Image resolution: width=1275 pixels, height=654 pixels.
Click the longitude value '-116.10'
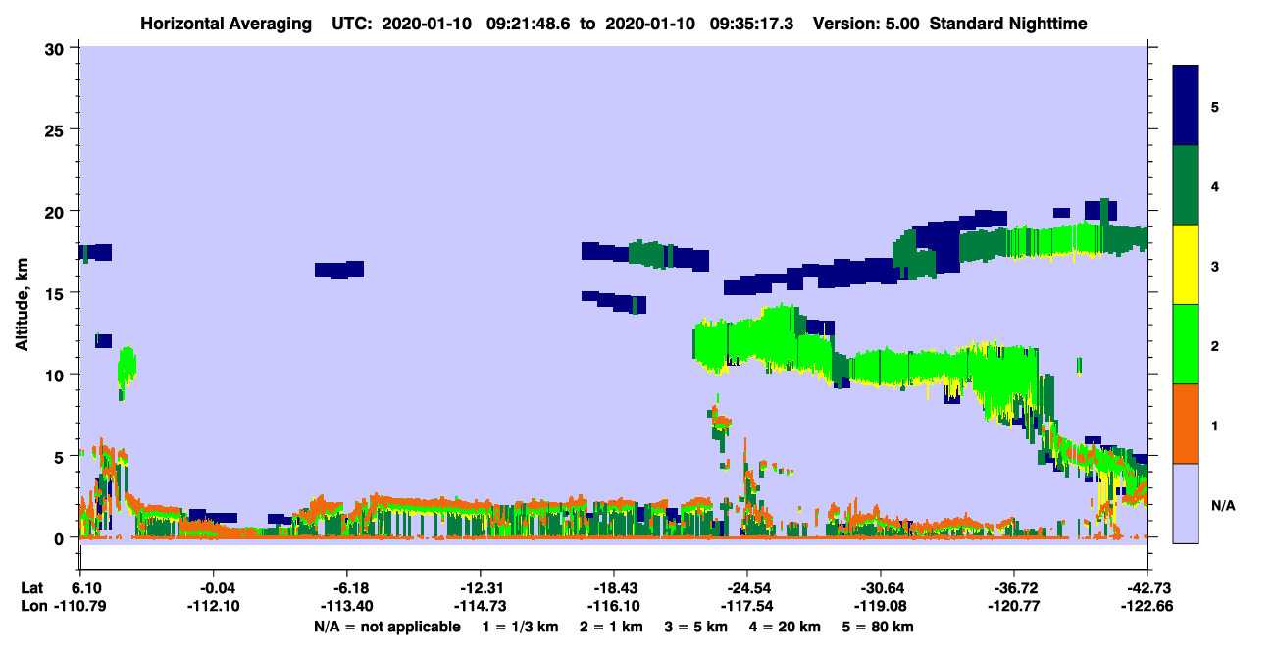point(614,607)
